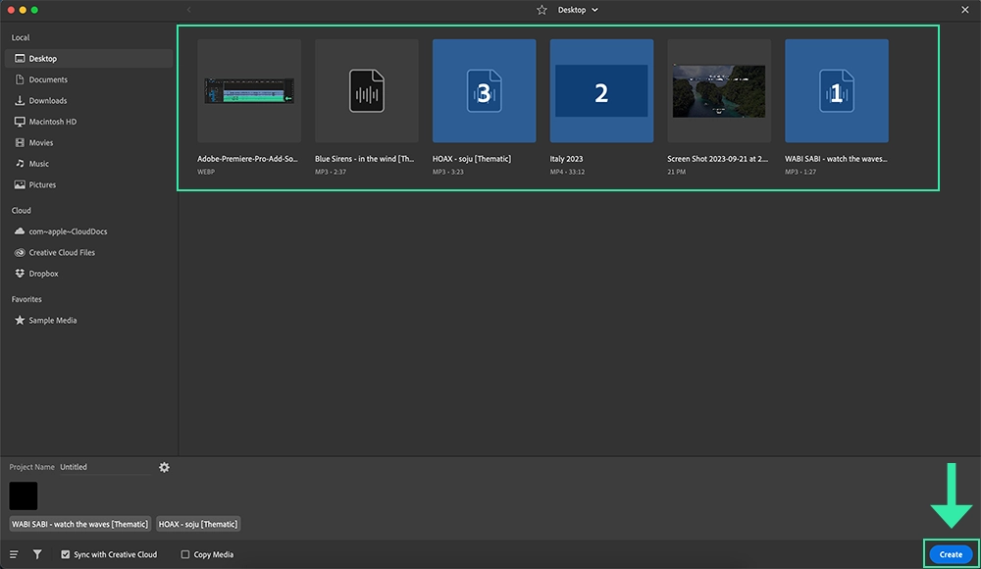Switch to the Pictures location
This screenshot has height=569, width=981.
(42, 184)
